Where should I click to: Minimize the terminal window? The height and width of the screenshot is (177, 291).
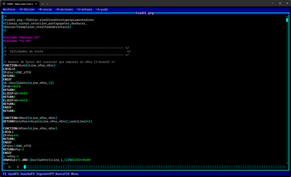pos(273,3)
